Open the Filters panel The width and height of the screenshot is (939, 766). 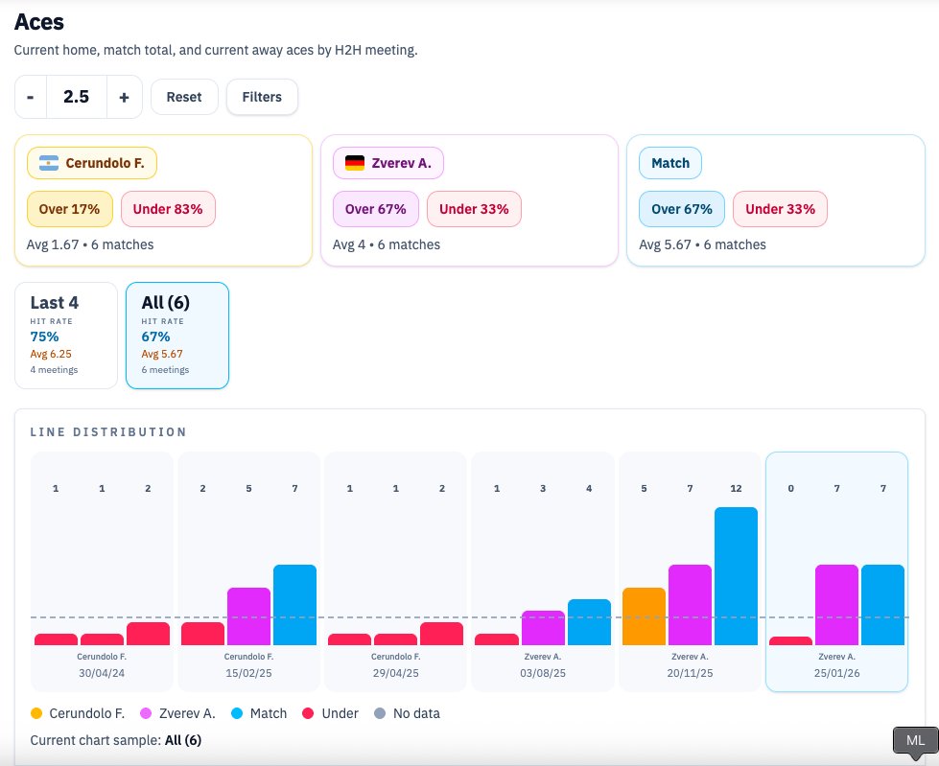pos(262,96)
